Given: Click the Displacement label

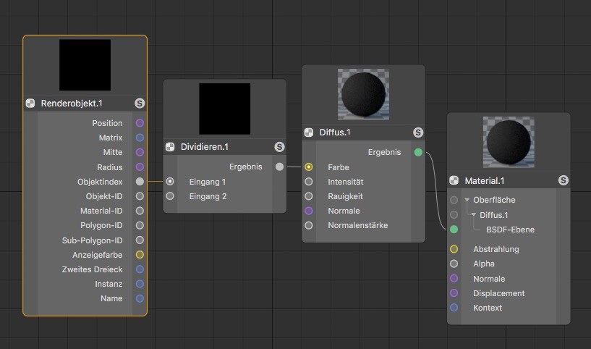Looking at the screenshot, I should point(498,293).
